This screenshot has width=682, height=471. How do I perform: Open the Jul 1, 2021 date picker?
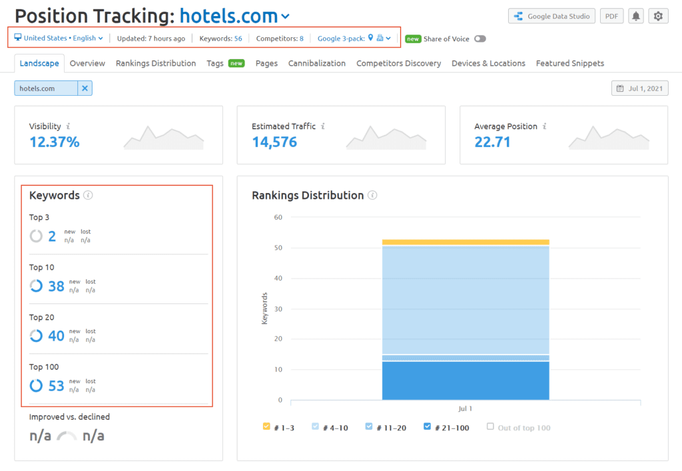click(639, 88)
